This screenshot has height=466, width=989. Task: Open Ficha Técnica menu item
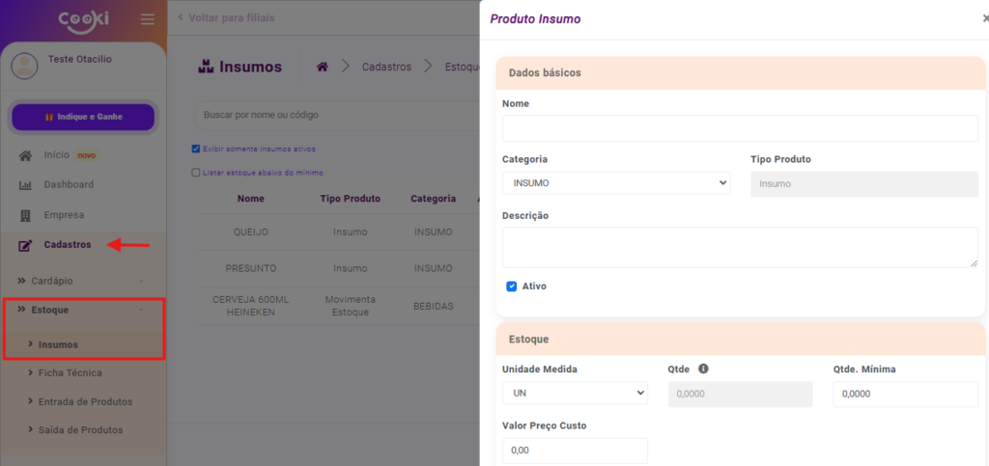tap(70, 372)
